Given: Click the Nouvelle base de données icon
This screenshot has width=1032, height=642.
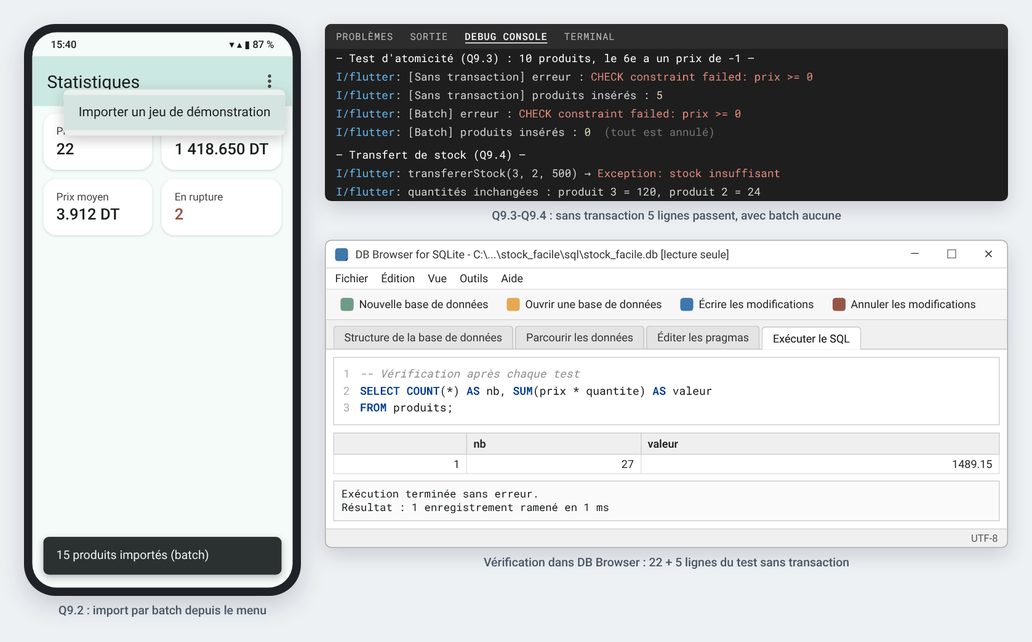Looking at the screenshot, I should pos(347,304).
